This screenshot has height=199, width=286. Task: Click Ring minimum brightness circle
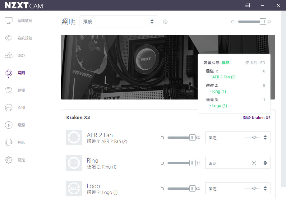pos(162,163)
